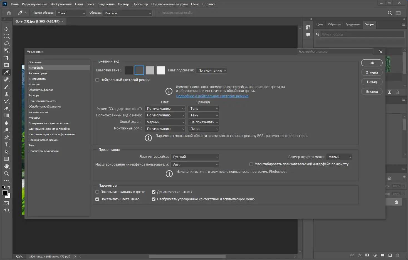Image resolution: width=408 pixels, height=260 pixels.
Task: Switch to the Градиенты panel tab
Action: [353, 24]
